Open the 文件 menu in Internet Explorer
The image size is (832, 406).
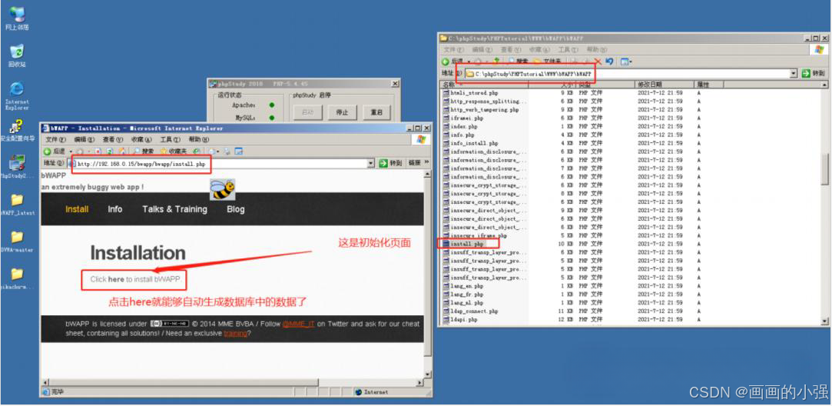(x=56, y=140)
